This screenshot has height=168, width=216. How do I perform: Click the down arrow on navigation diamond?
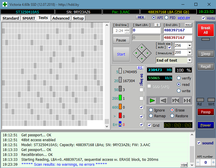(142, 59)
